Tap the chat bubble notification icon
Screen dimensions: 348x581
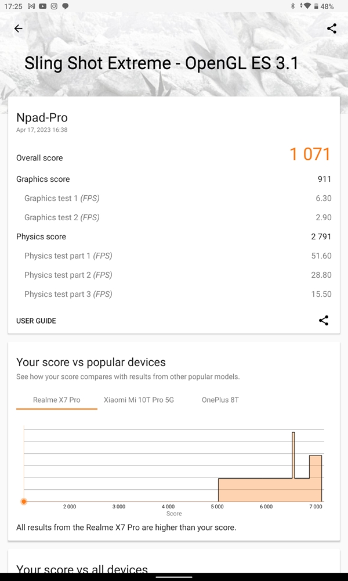pyautogui.click(x=65, y=6)
